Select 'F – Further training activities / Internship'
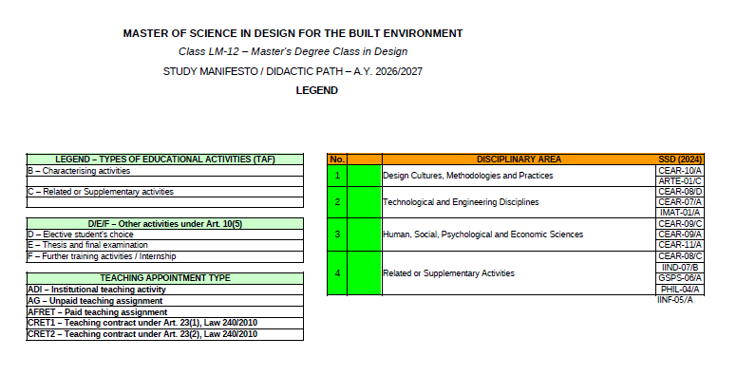Viewport: 737px width, 375px height. coord(165,256)
